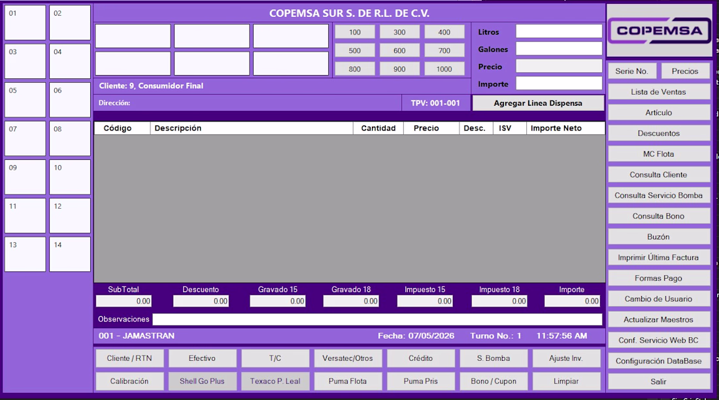Viewport: 719px width, 400px height.
Task: Click into the Galones field
Action: [559, 48]
